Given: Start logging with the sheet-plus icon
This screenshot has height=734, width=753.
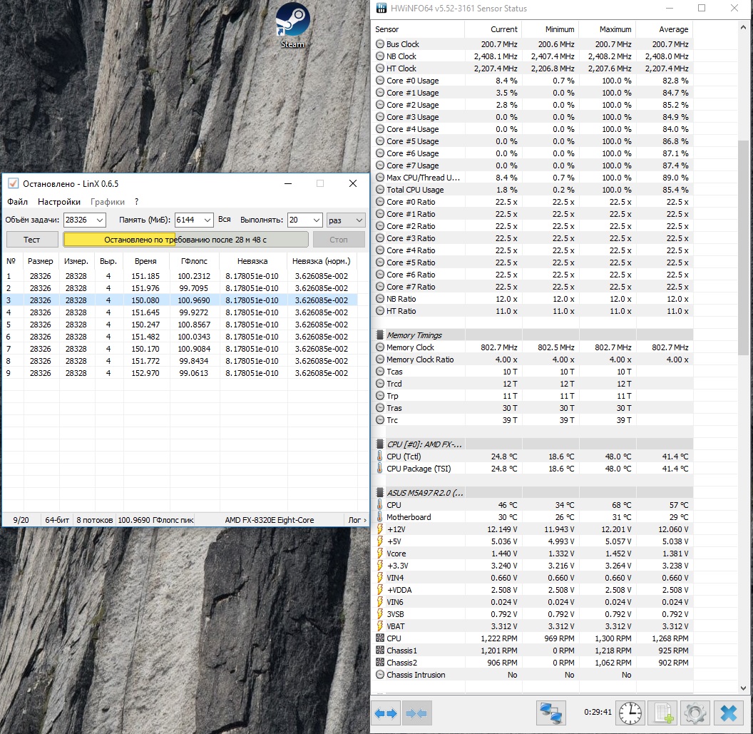Looking at the screenshot, I should pos(664,713).
